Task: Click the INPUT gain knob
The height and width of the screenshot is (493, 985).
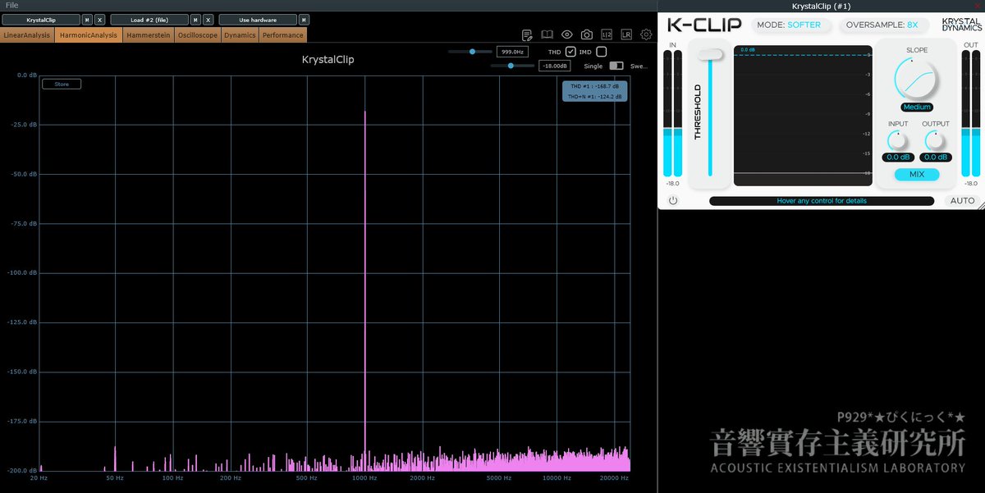Action: (x=898, y=141)
